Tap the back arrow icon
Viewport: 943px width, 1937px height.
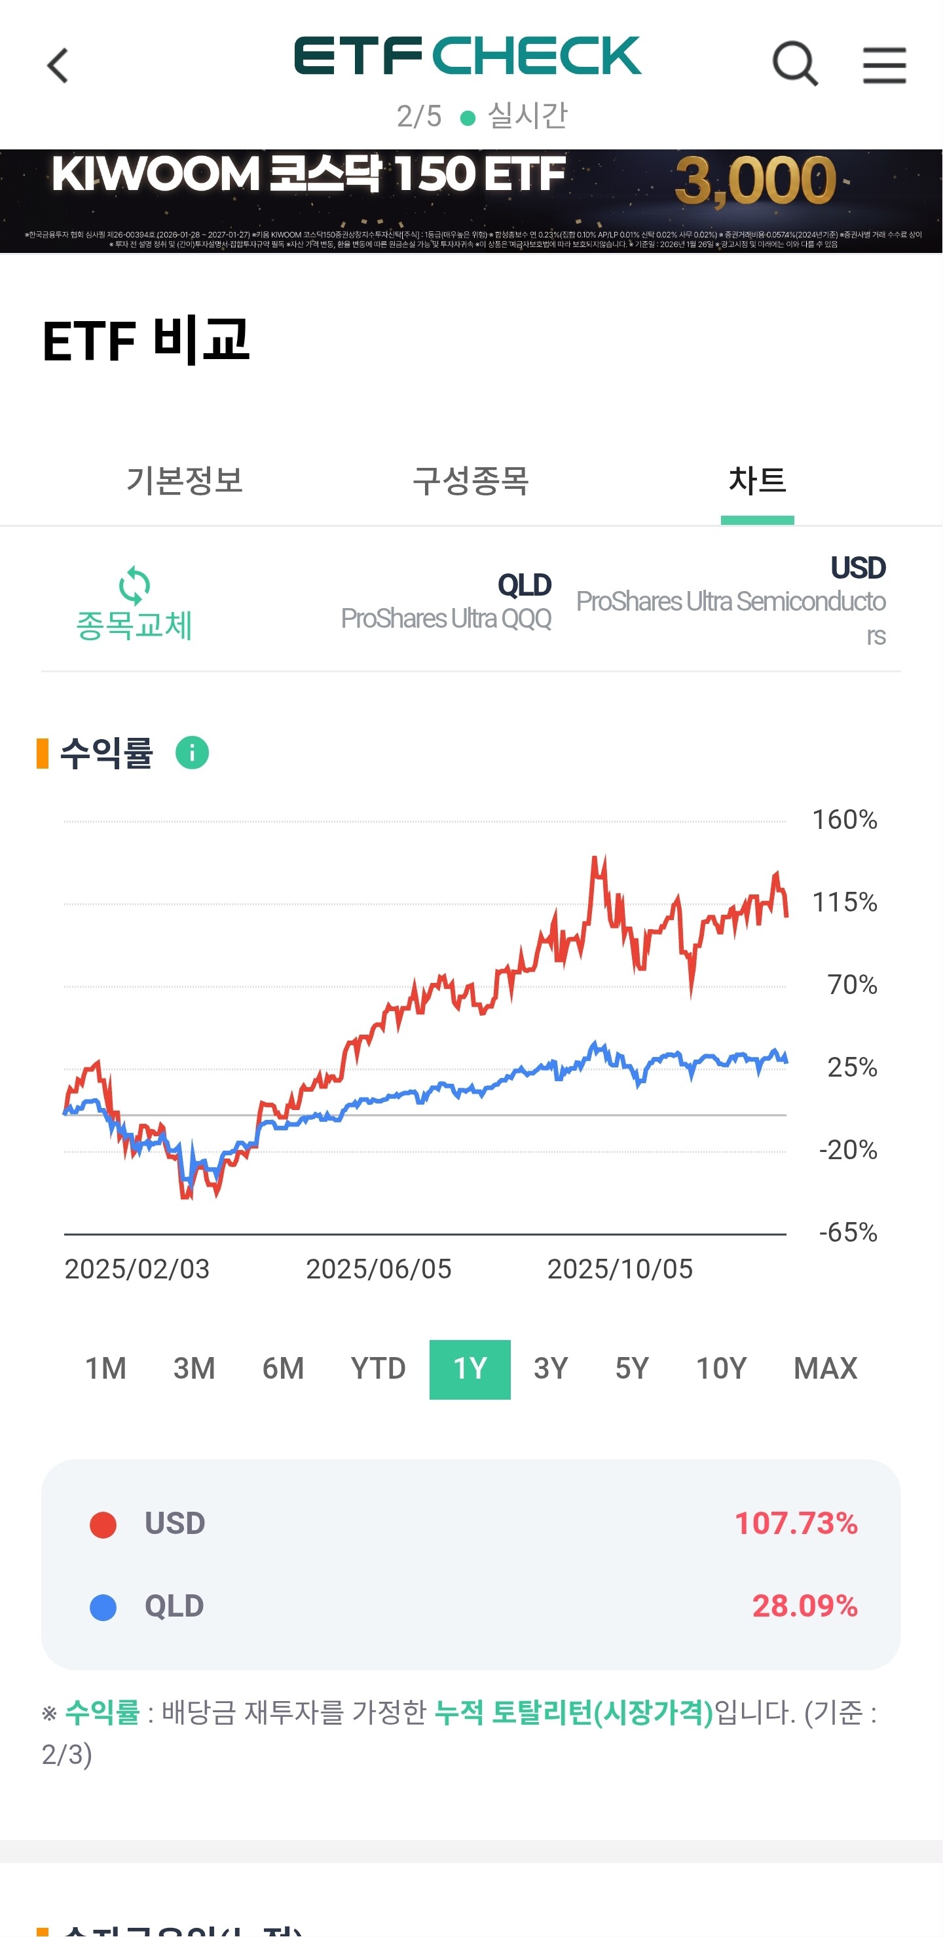(58, 66)
